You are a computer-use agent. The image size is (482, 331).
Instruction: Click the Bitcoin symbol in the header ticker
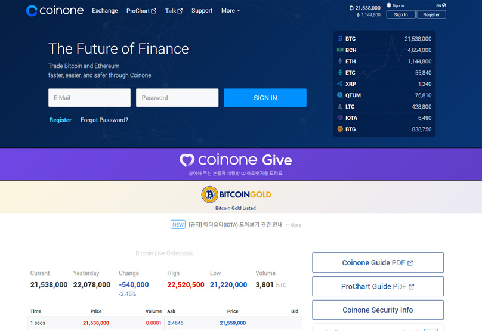click(351, 8)
